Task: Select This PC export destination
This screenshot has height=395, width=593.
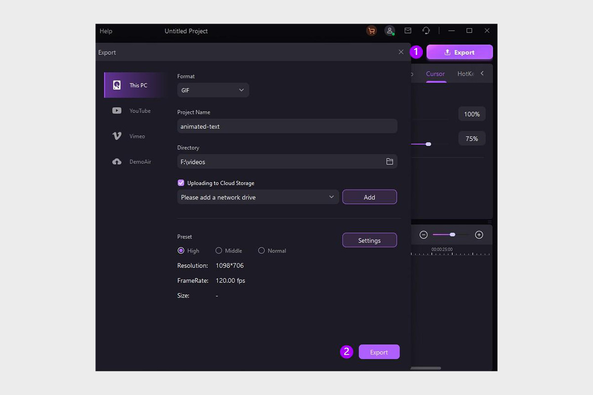Action: tap(134, 85)
